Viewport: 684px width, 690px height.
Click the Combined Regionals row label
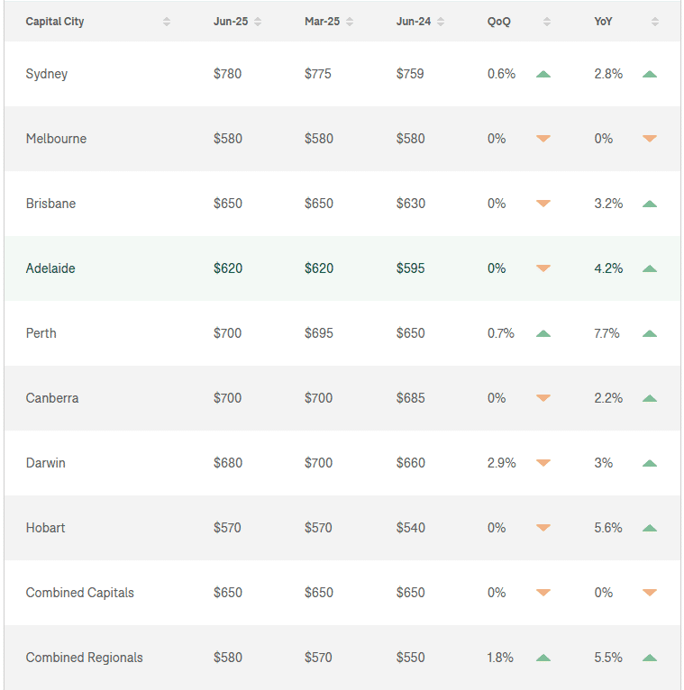coord(84,658)
